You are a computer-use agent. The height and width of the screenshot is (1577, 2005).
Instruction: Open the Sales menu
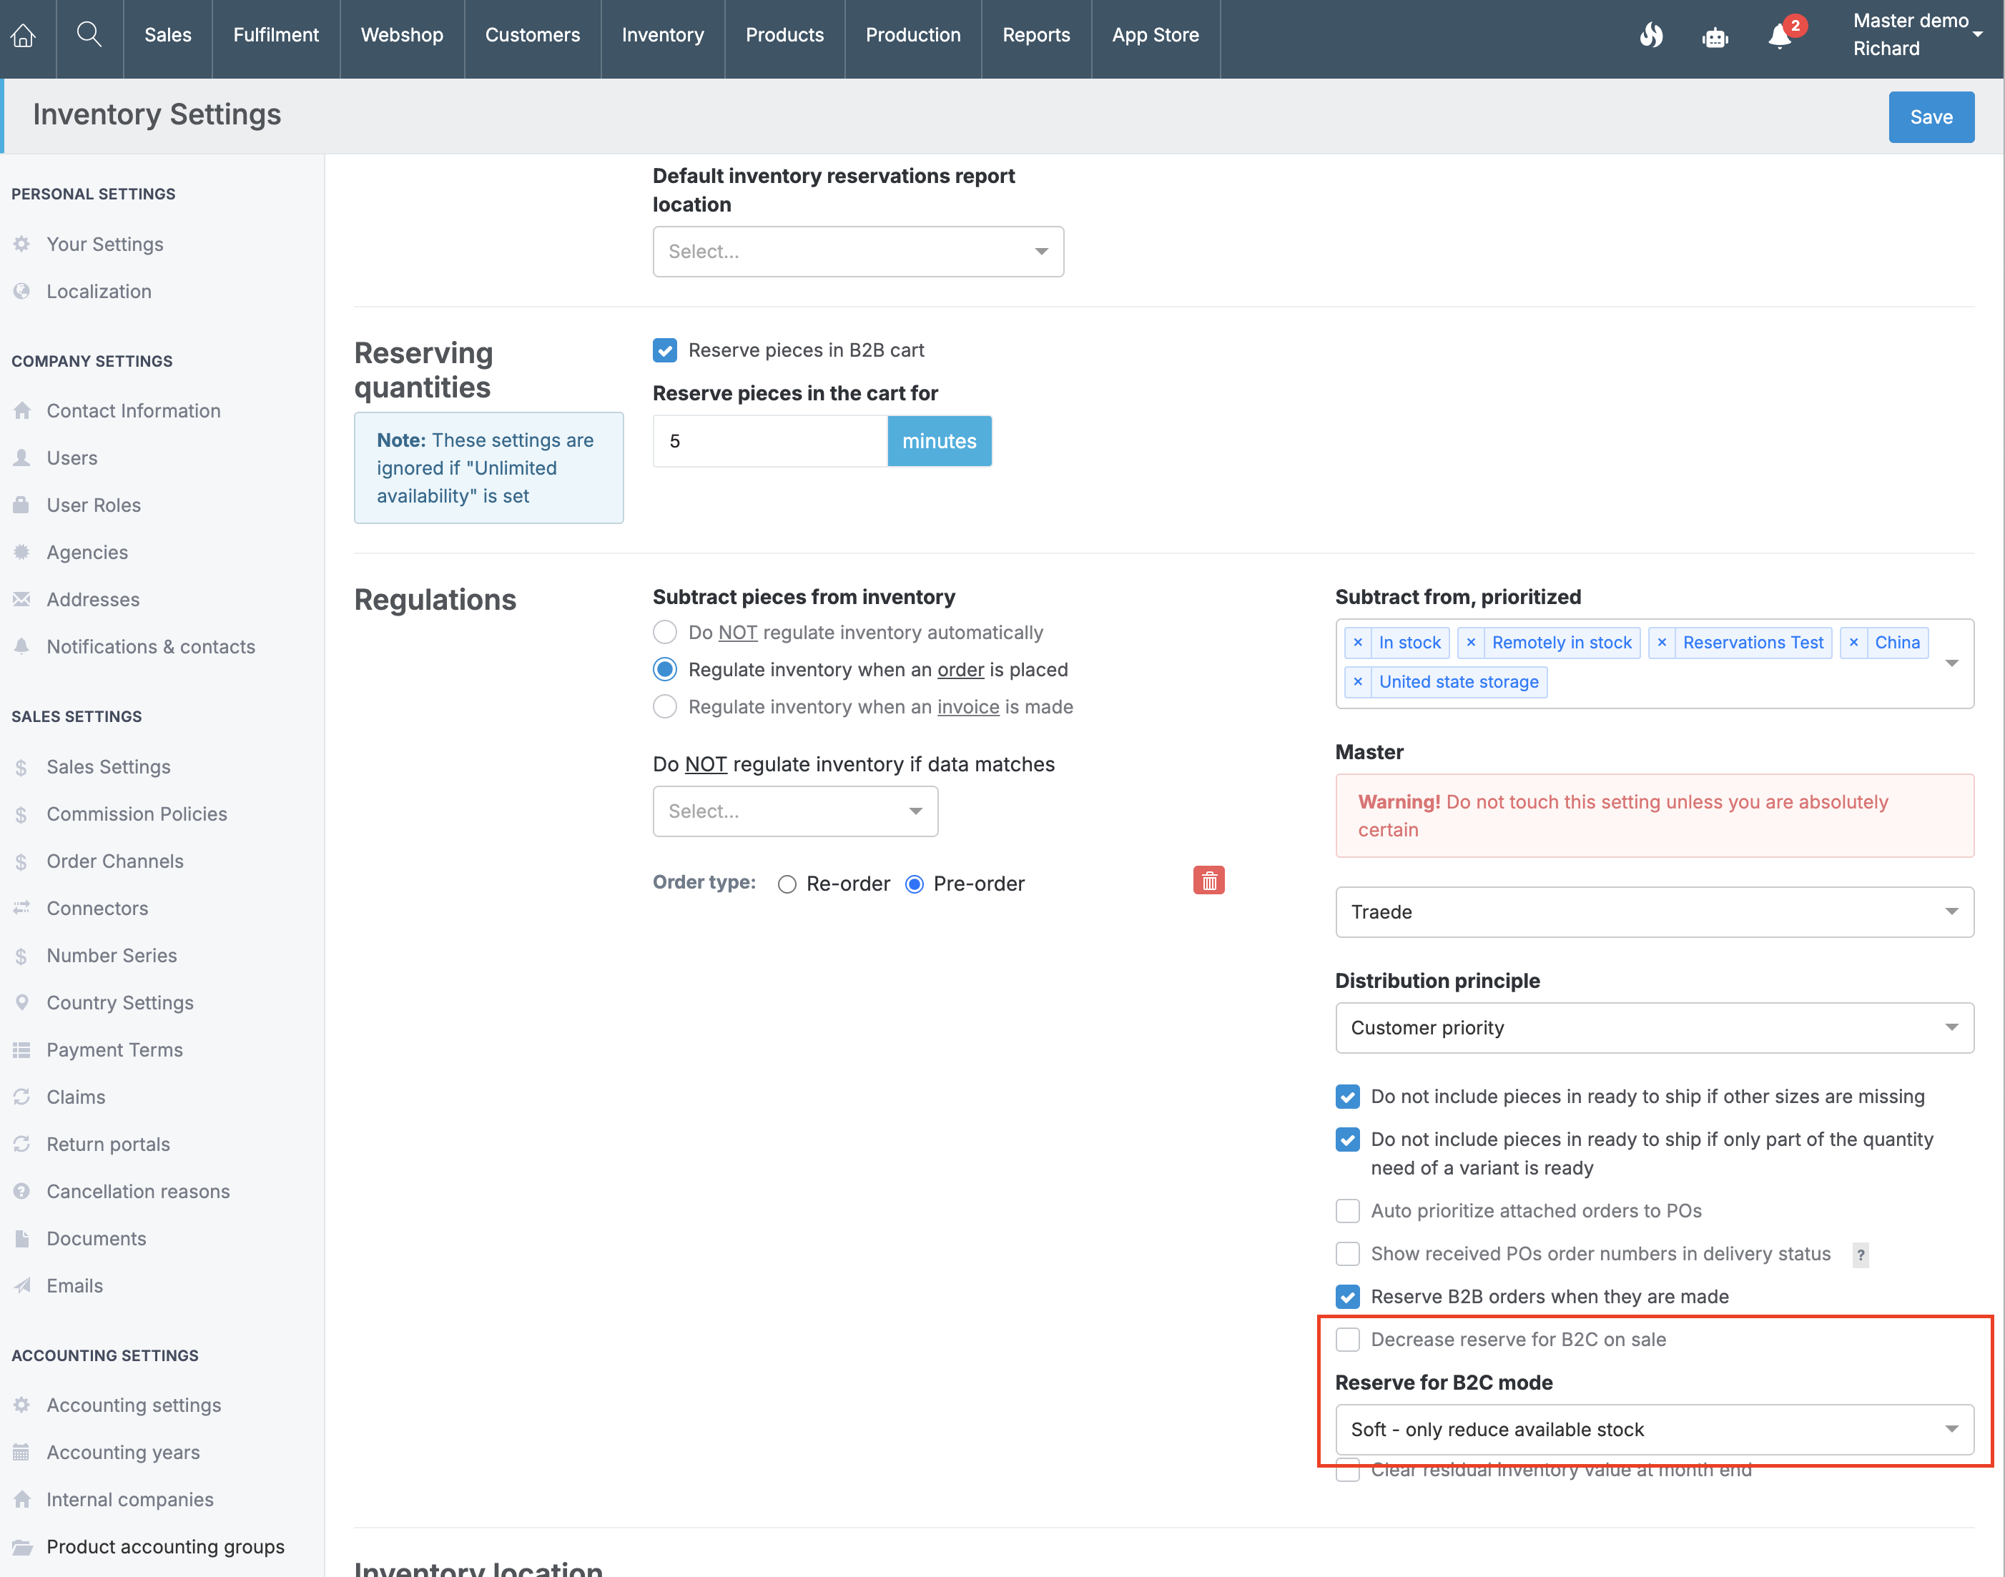(168, 35)
